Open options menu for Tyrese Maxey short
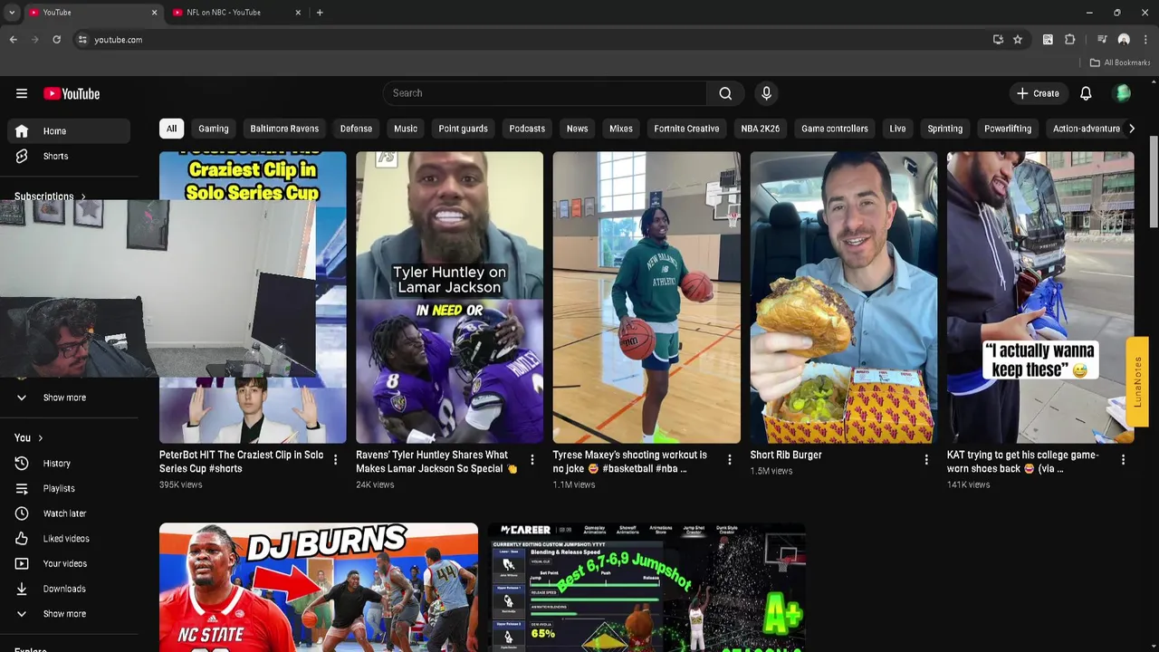 tap(729, 460)
